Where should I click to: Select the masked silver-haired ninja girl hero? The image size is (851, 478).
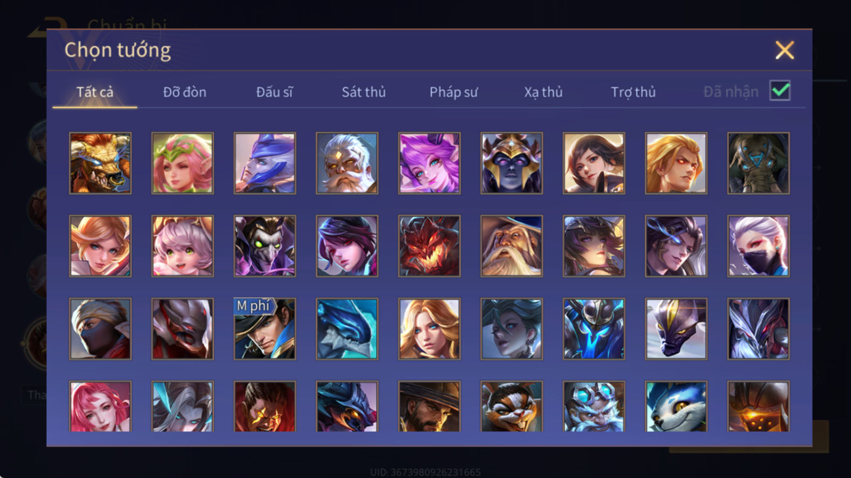(758, 246)
